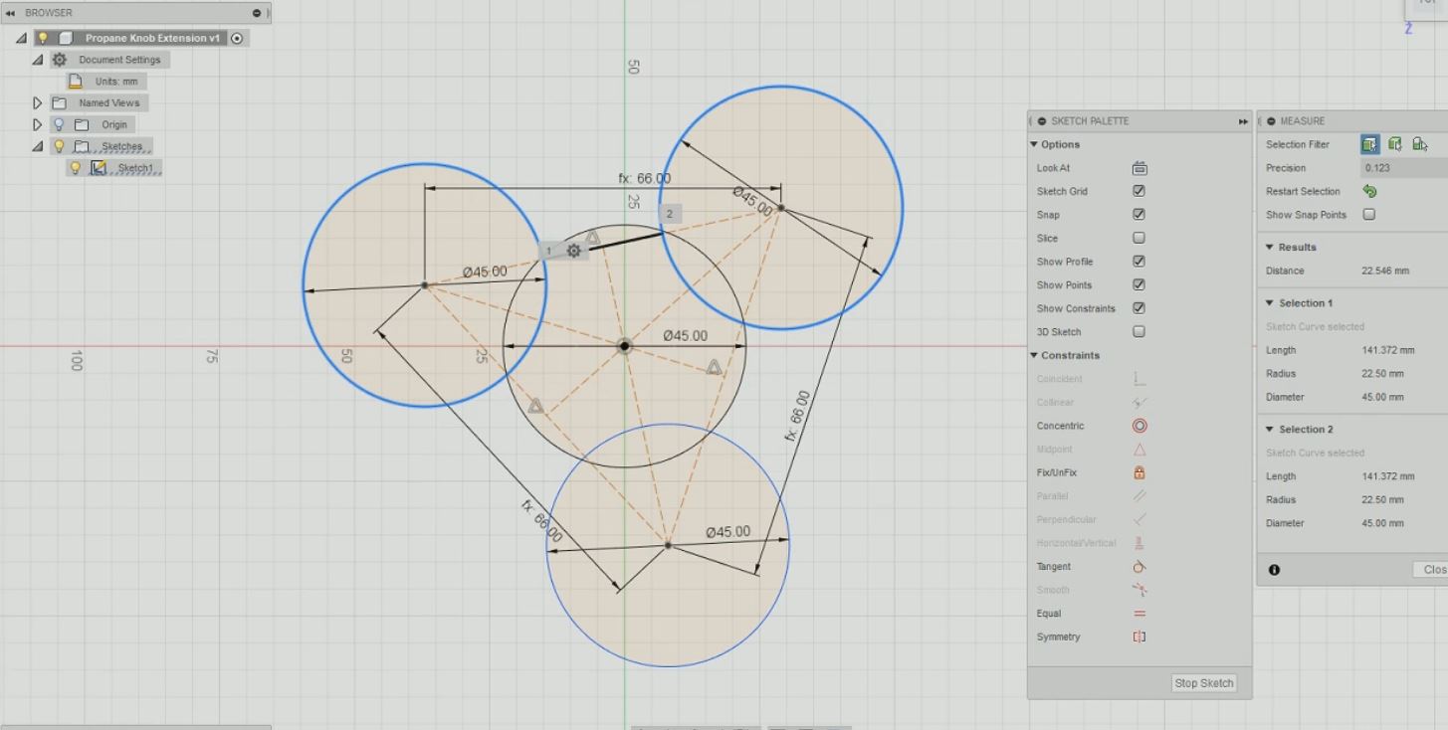This screenshot has width=1448, height=730.
Task: Click the Document Settings gear icon
Action: pyautogui.click(x=59, y=60)
